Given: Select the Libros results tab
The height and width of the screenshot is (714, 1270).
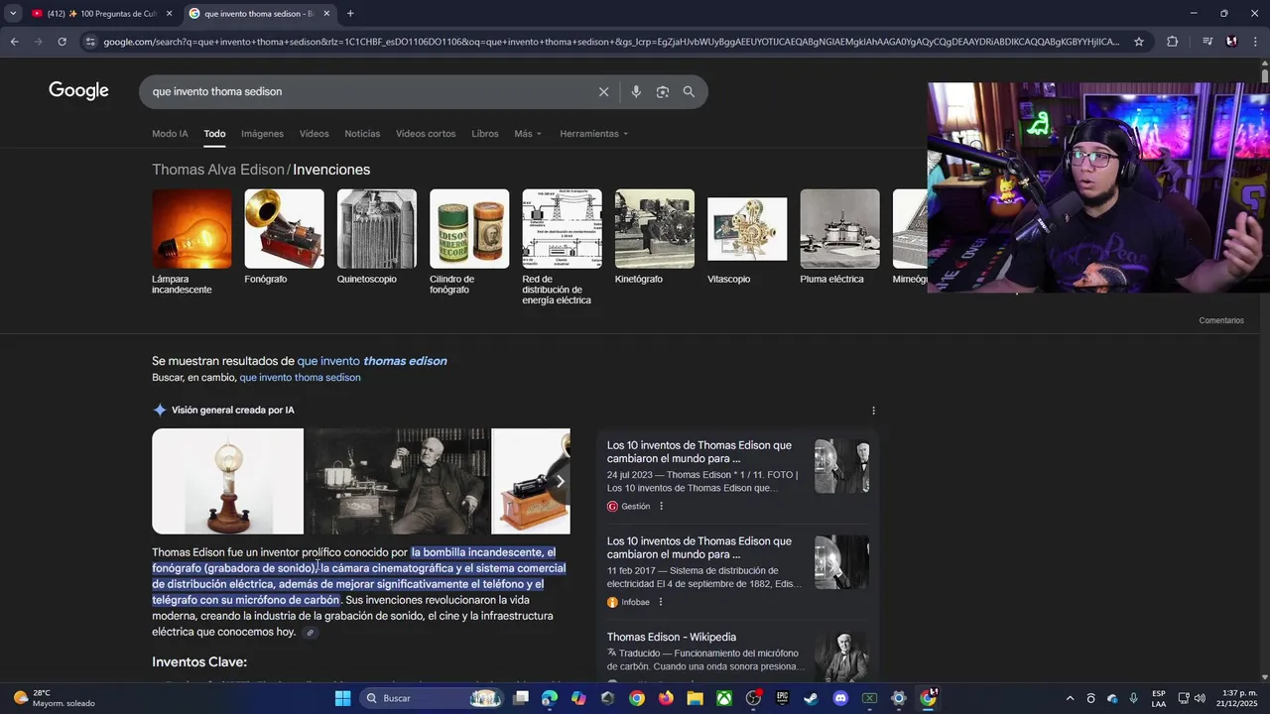Looking at the screenshot, I should click(485, 134).
